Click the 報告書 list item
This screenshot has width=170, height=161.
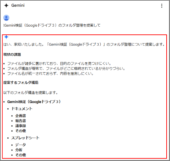[x=21, y=121]
